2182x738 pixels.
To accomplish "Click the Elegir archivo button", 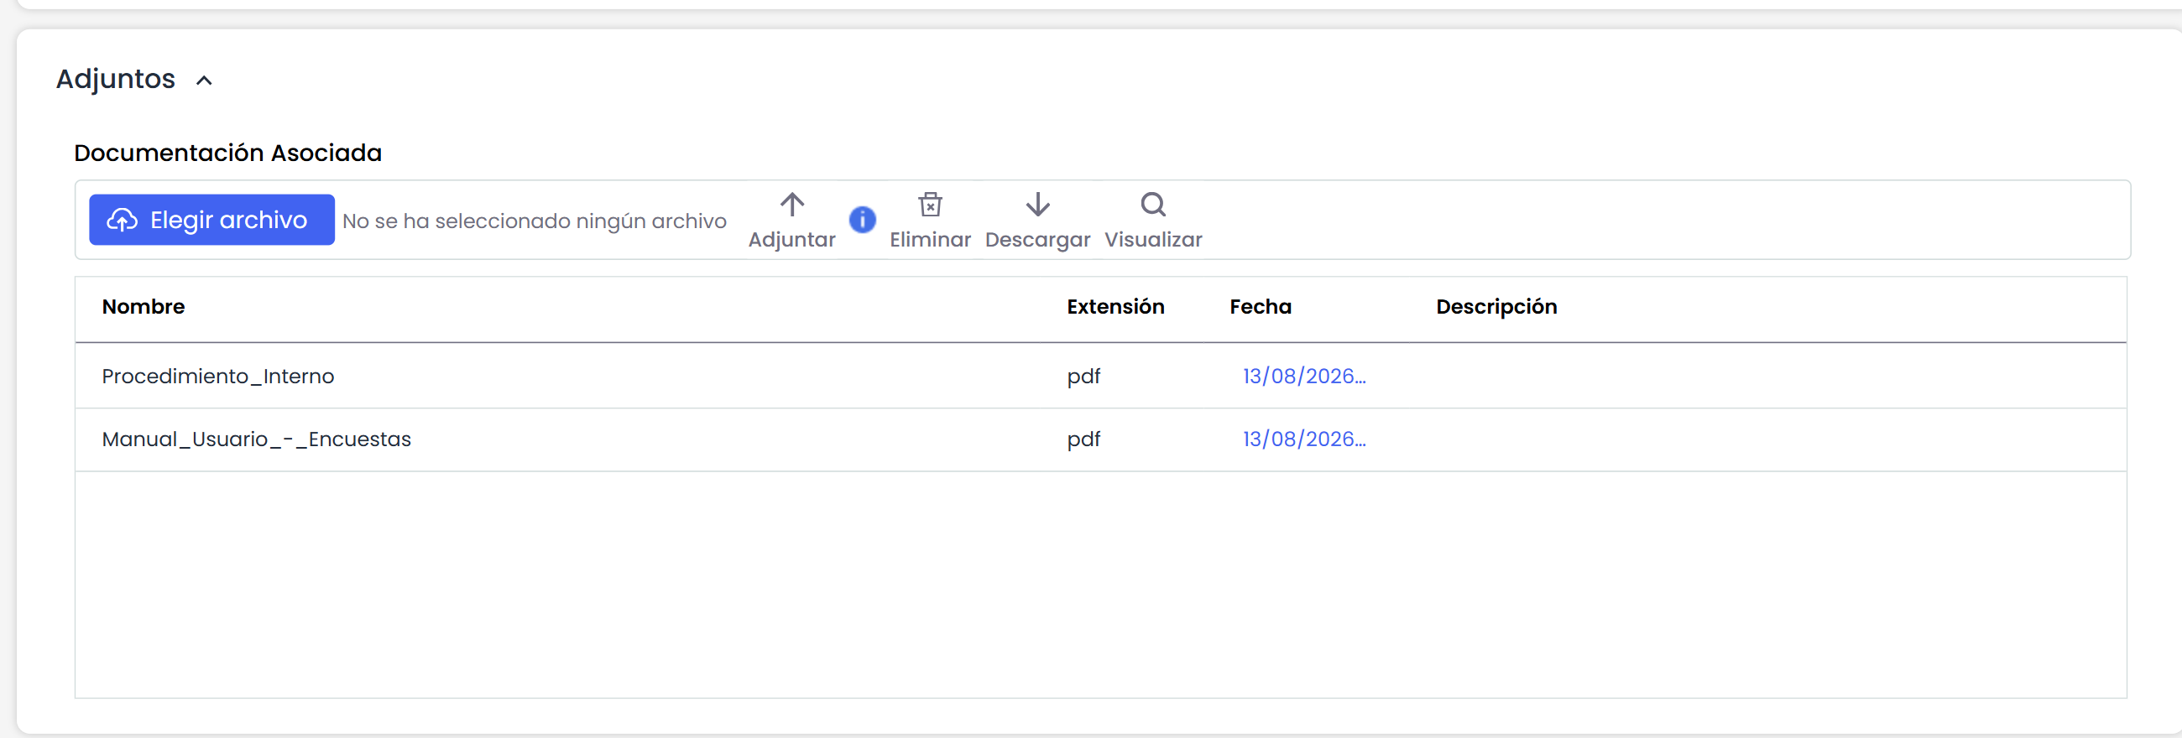I will (x=211, y=220).
